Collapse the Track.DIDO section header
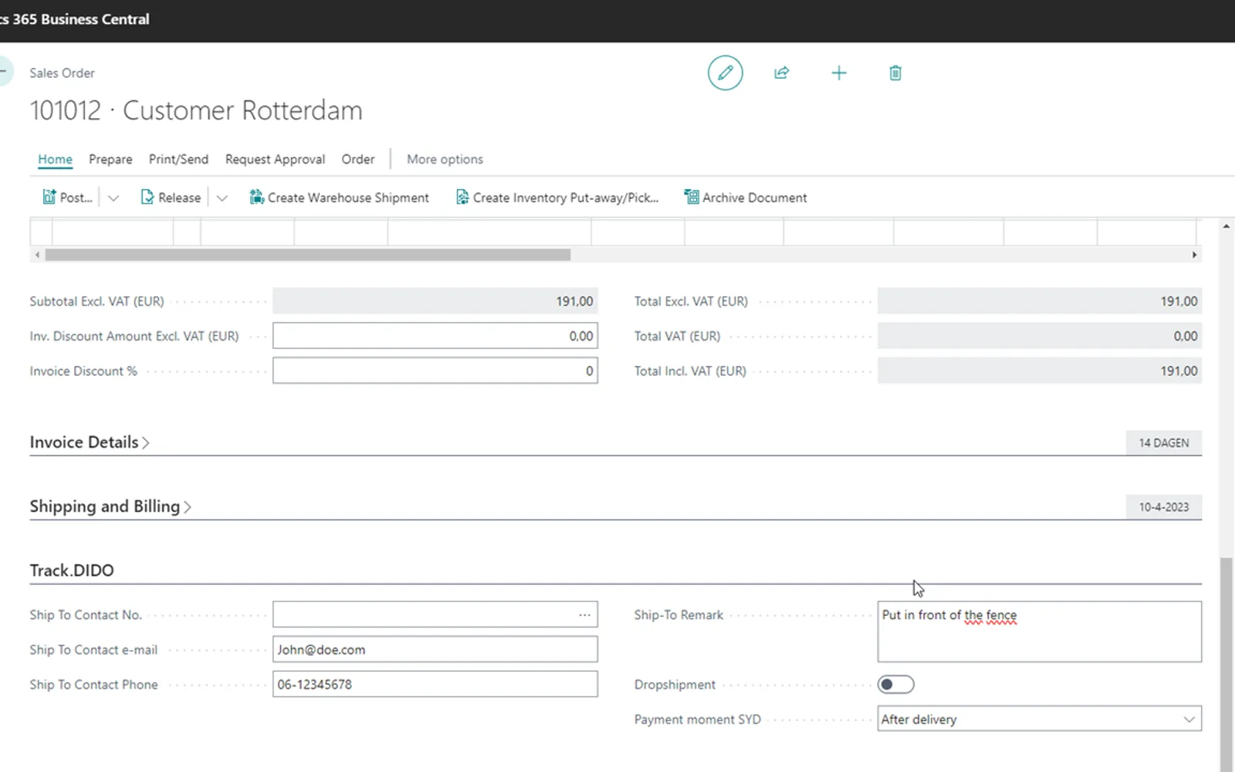 tap(72, 571)
